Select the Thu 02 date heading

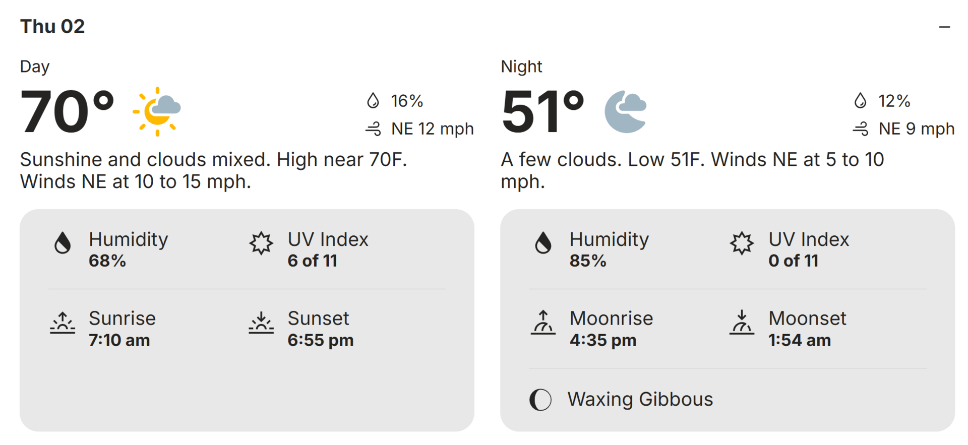pos(52,26)
